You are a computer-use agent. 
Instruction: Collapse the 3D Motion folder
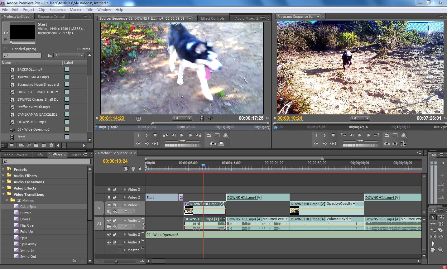coord(7,200)
